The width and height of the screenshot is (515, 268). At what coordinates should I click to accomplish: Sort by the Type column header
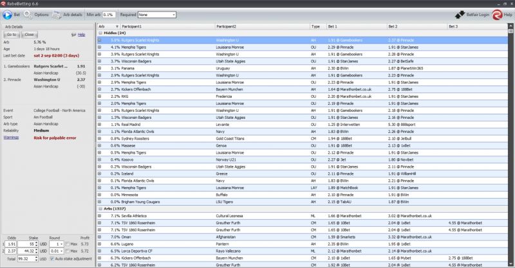click(317, 26)
